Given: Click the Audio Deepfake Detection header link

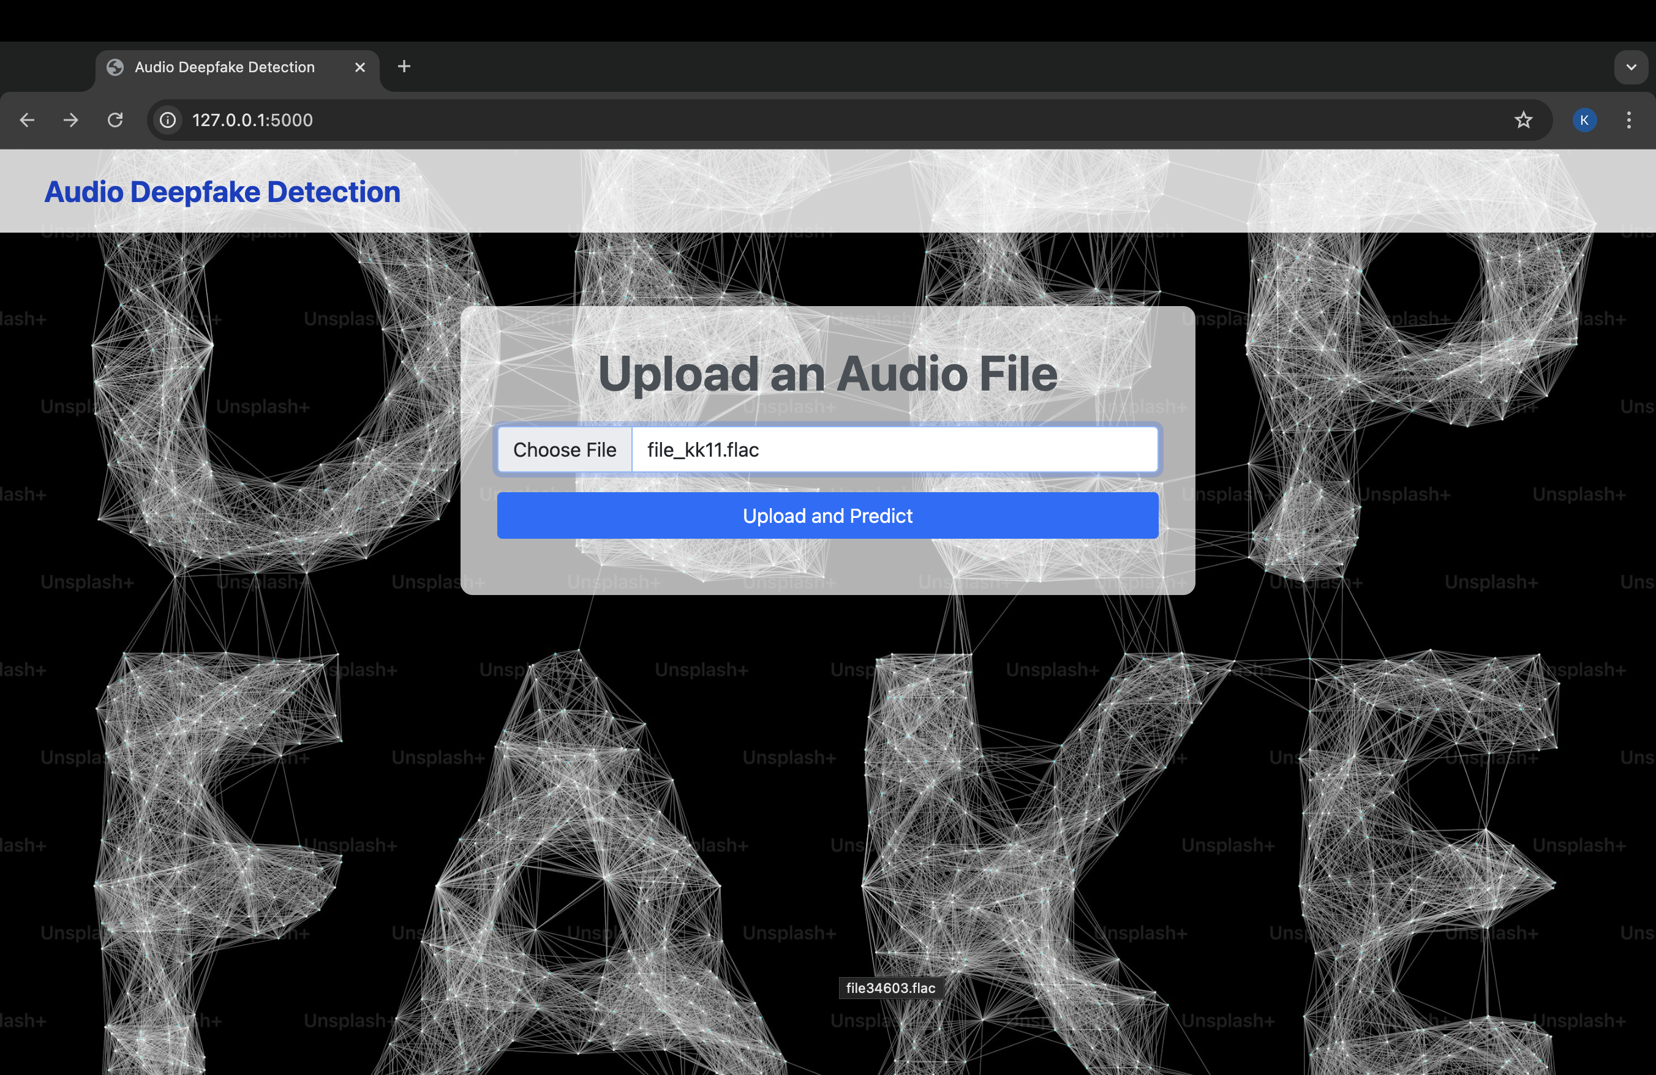Looking at the screenshot, I should (222, 192).
